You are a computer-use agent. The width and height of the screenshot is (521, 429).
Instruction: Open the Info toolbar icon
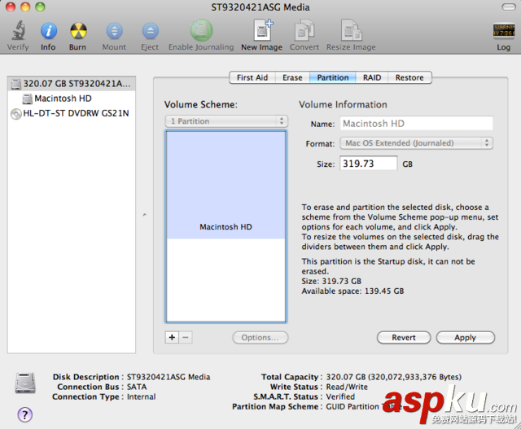(49, 31)
